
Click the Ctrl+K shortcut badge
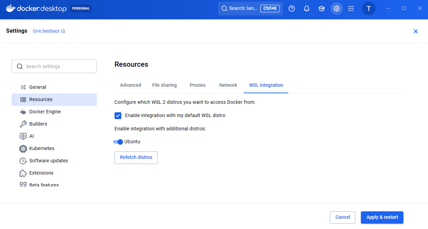point(270,9)
